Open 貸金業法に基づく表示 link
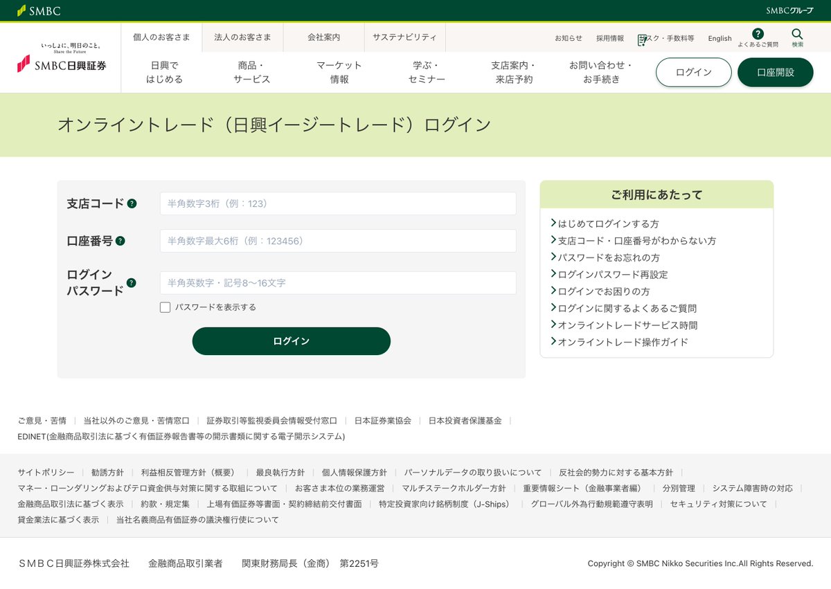 point(58,520)
